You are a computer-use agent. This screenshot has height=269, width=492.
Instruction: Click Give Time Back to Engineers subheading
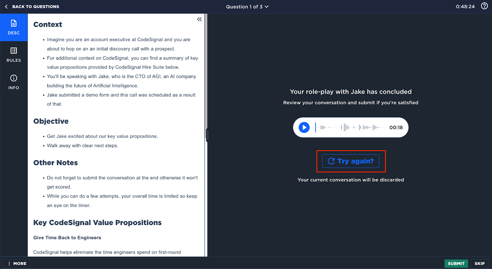[x=67, y=238]
